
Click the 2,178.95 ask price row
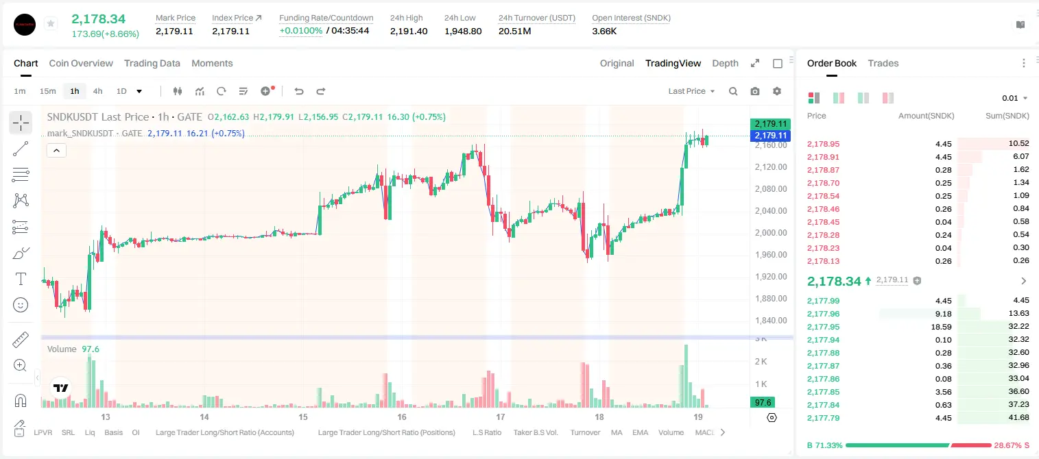pos(918,144)
